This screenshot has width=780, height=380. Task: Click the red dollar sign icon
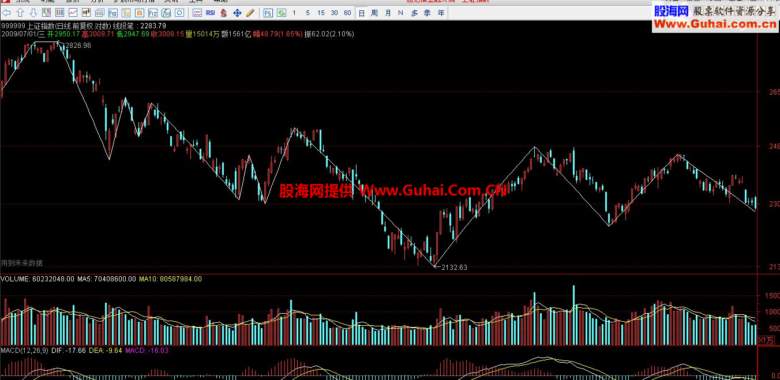pyautogui.click(x=224, y=12)
